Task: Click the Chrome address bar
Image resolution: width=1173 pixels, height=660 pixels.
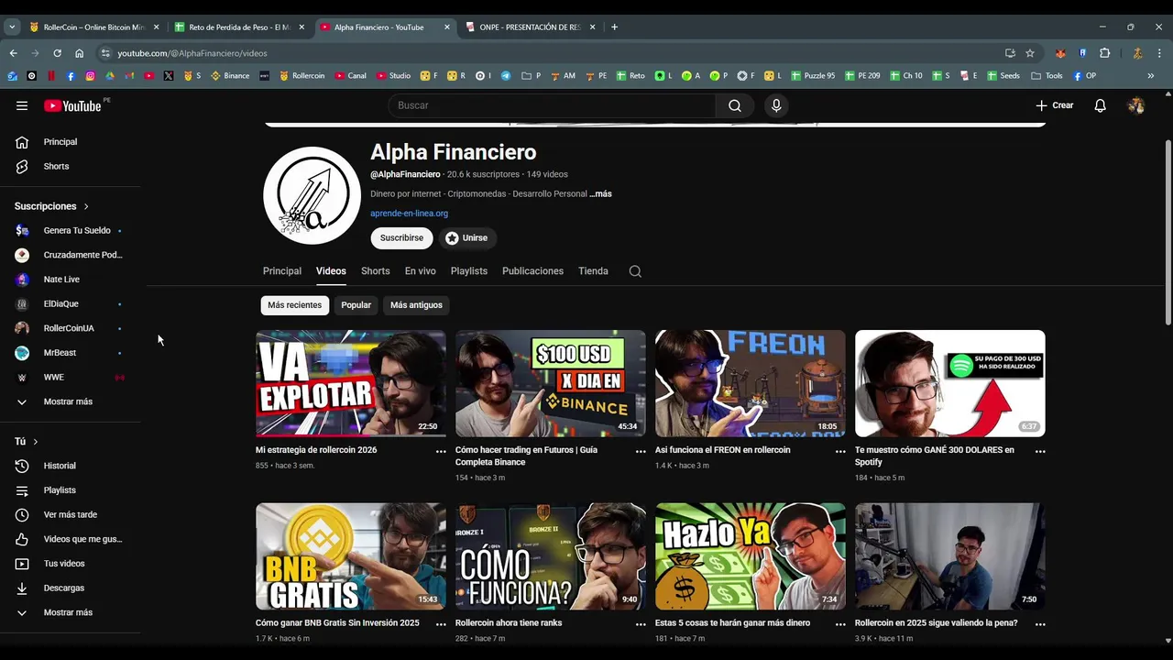Action: click(550, 53)
